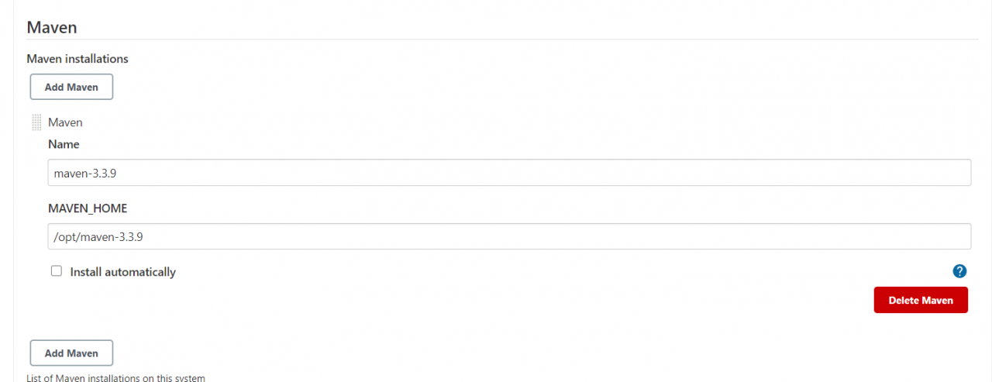Click the red Delete Maven button

pos(921,300)
